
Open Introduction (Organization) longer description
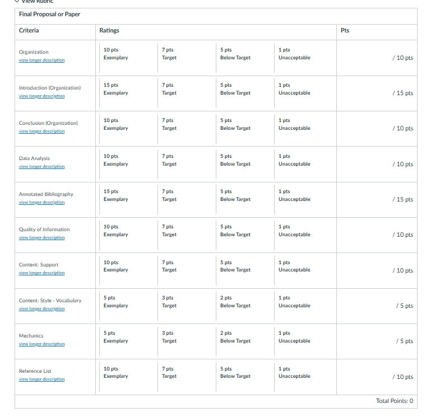click(42, 96)
